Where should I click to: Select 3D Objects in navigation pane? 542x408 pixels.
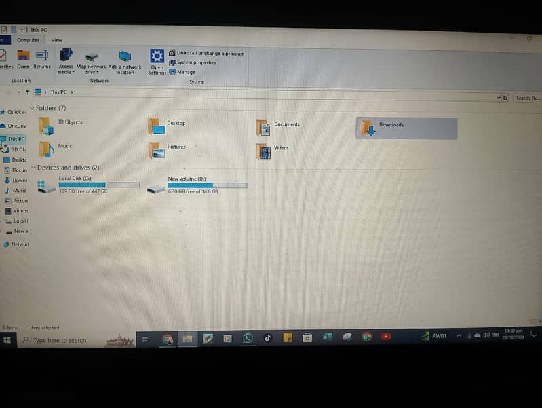click(16, 149)
